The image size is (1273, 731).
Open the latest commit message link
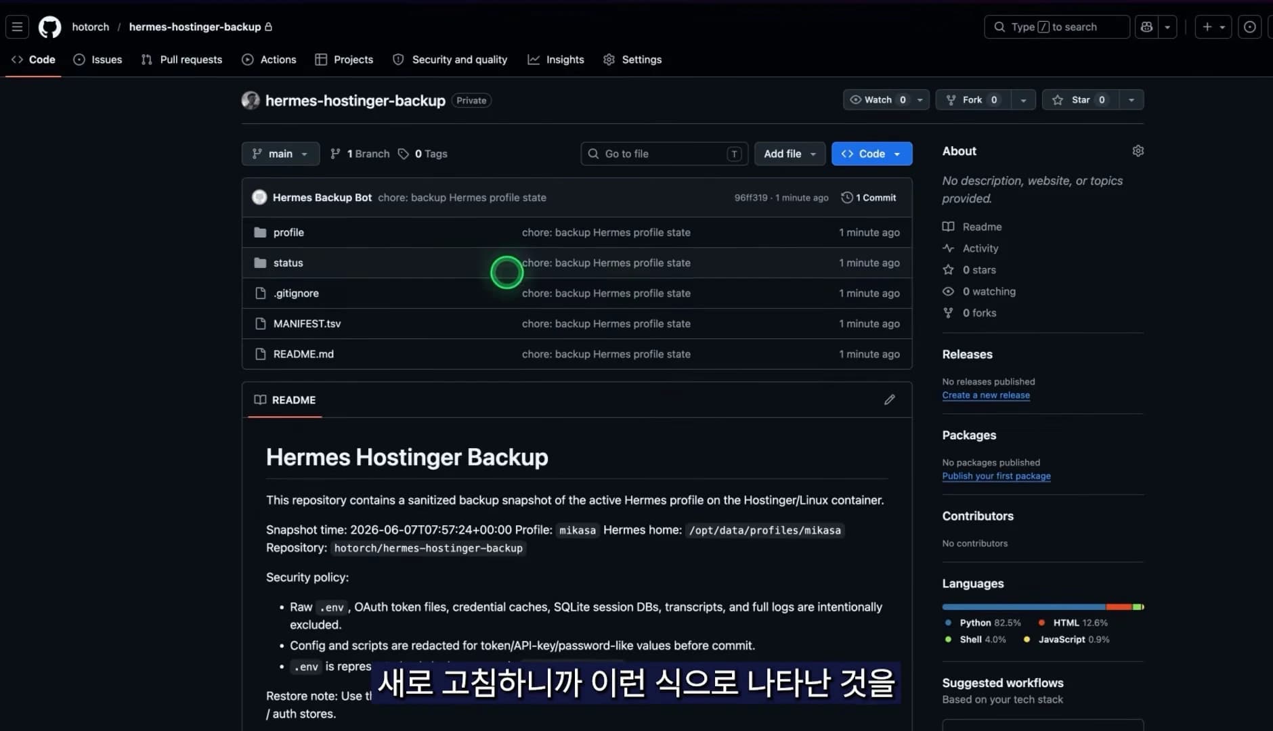(x=462, y=198)
